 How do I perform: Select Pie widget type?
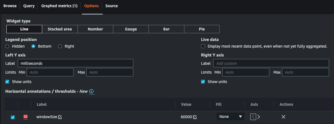click(x=202, y=29)
